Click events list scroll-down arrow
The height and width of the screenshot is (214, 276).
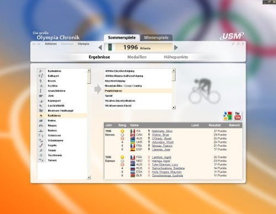tap(174, 108)
